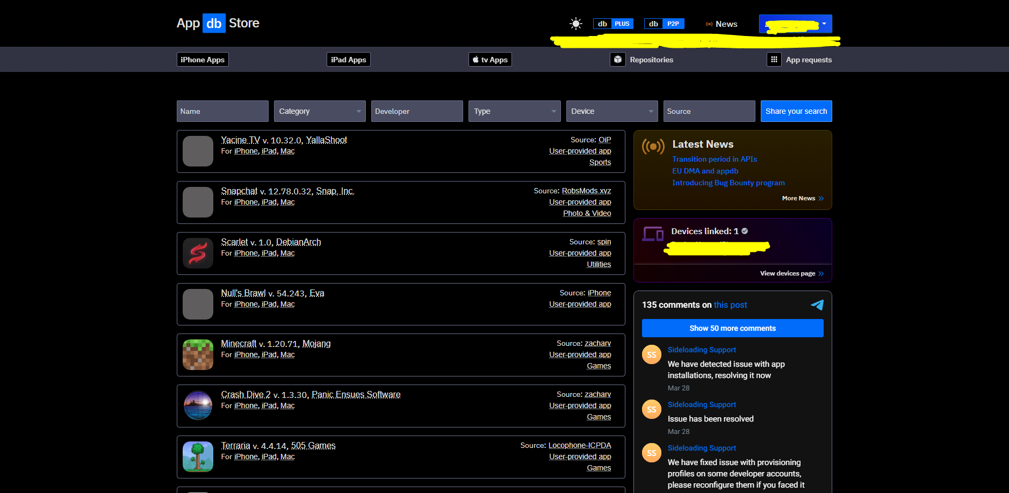
Task: Open the tv Apps tab
Action: click(x=490, y=60)
